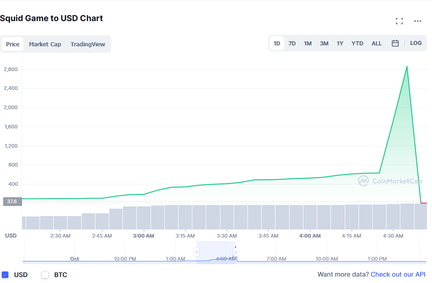432x283 pixels.
Task: Click the 10:00 PM navigator label
Action: (x=125, y=259)
